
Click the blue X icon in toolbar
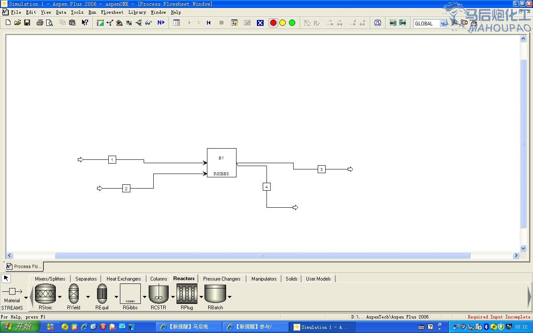[x=260, y=23]
